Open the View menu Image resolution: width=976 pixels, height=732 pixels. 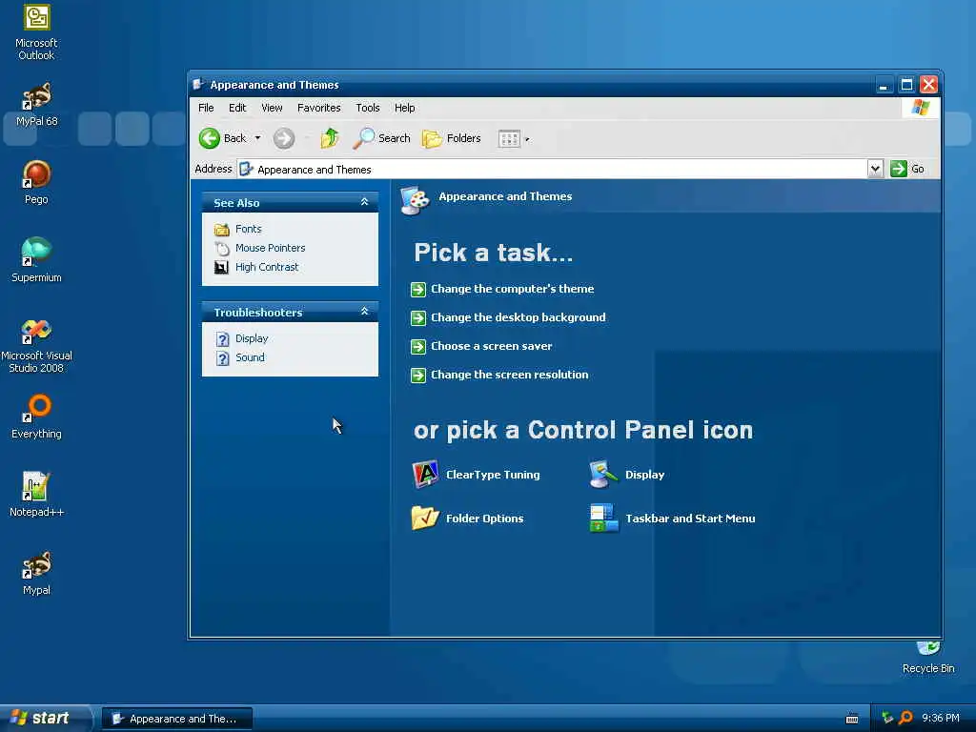(272, 108)
